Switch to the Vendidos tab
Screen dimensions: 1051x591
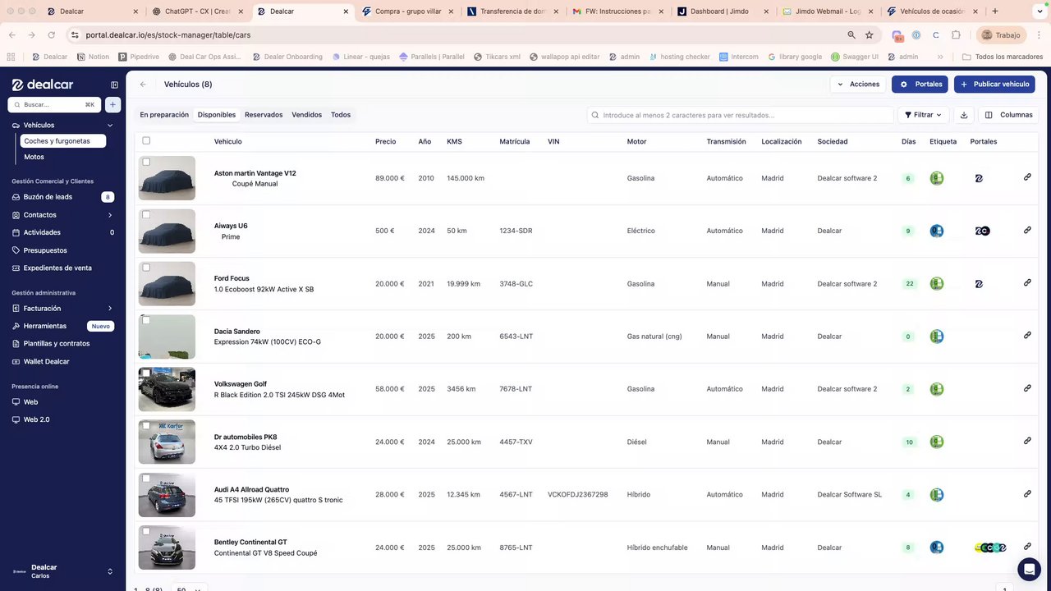click(x=307, y=115)
